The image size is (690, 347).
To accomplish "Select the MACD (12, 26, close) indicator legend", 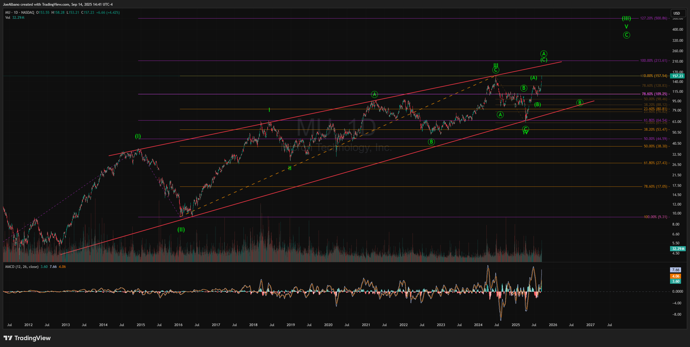I will pos(22,267).
